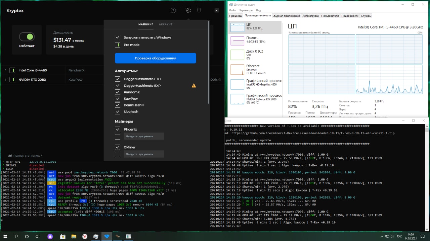Screen dimensions: 430x241
Task: Toggle the Pro mode checkbox
Action: pos(118,45)
